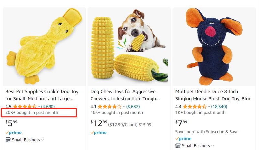
Task: Click the 4.1 star rating icons
Action: pyautogui.click(x=109, y=106)
